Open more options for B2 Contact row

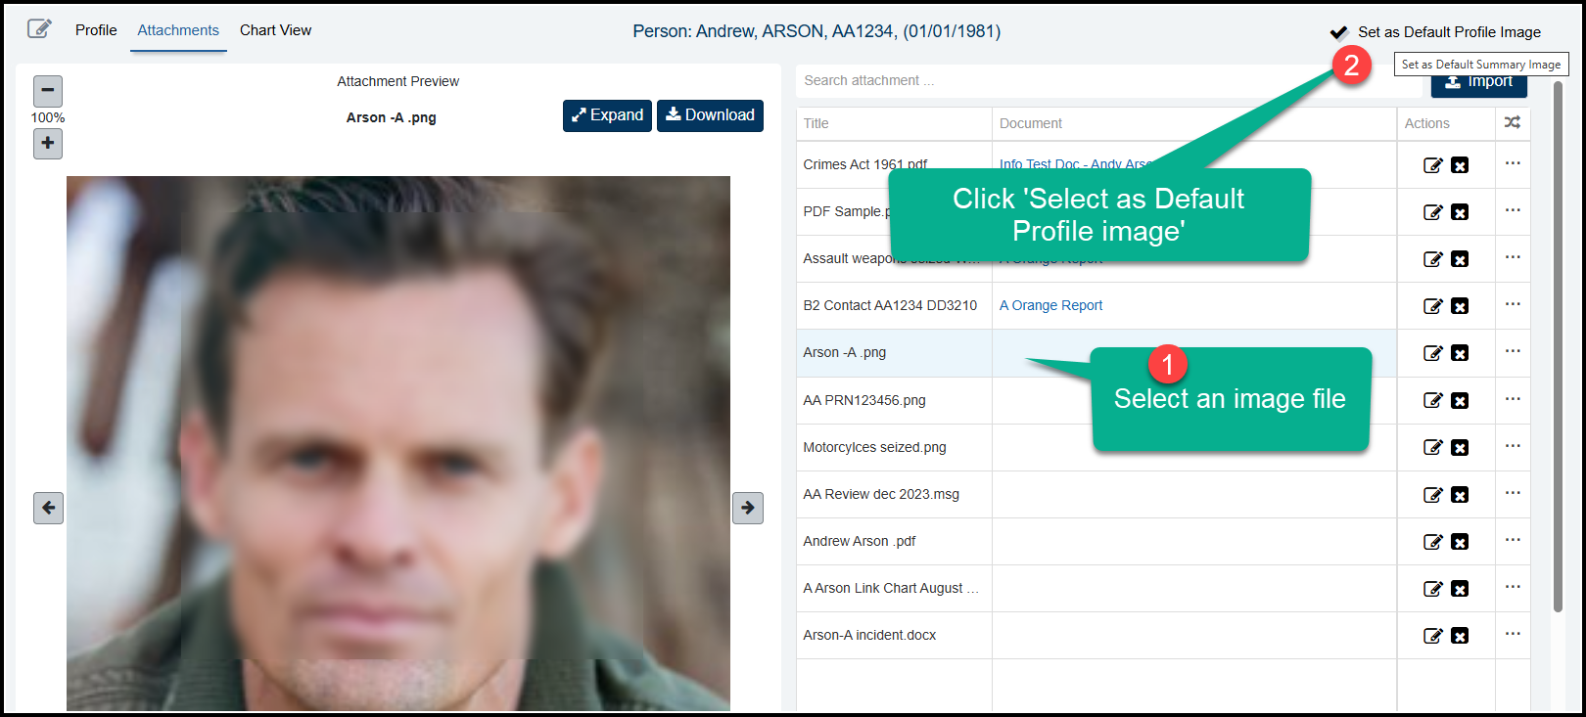click(x=1513, y=304)
